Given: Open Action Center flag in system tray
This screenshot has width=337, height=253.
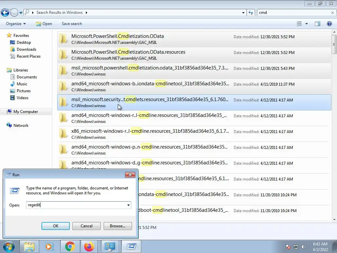Looking at the screenshot, I should (288, 247).
